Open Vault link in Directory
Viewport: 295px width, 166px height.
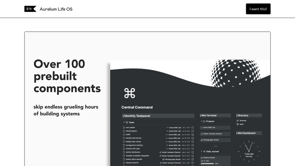[x=241, y=124]
